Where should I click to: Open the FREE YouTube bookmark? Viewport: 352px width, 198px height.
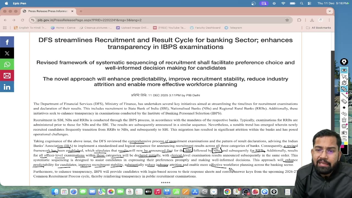click(x=169, y=28)
